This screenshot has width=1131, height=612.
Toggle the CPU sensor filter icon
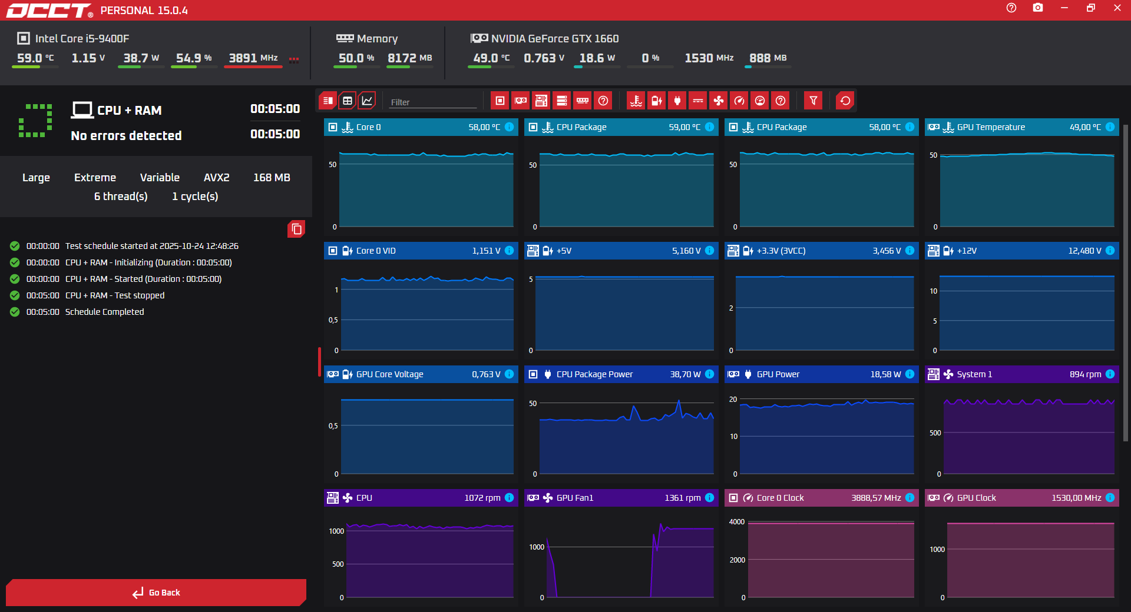pos(500,101)
